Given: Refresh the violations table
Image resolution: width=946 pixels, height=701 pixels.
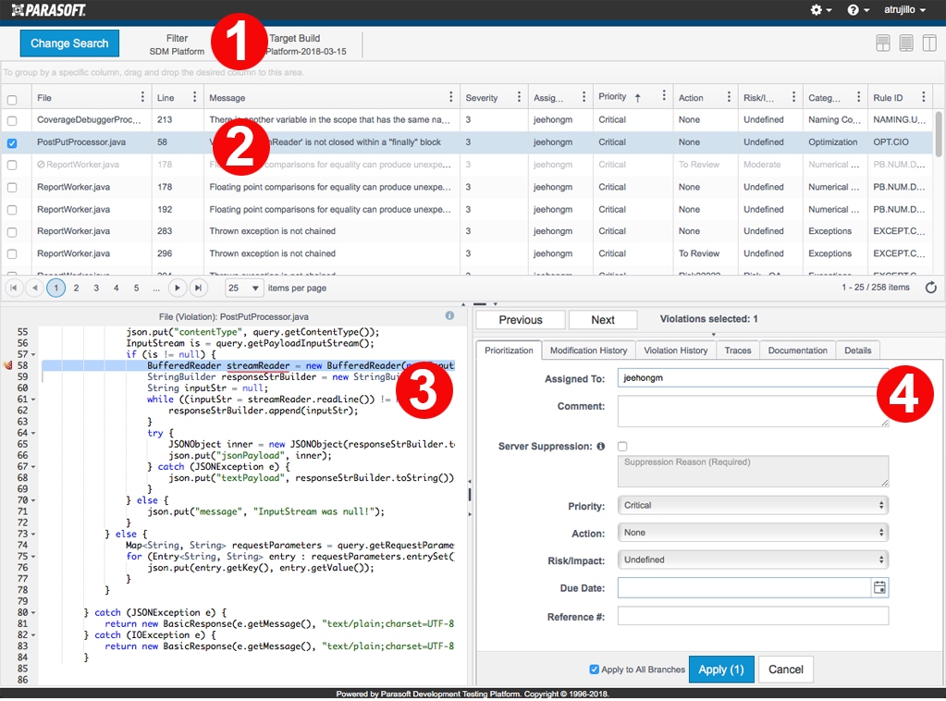Looking at the screenshot, I should coord(931,288).
